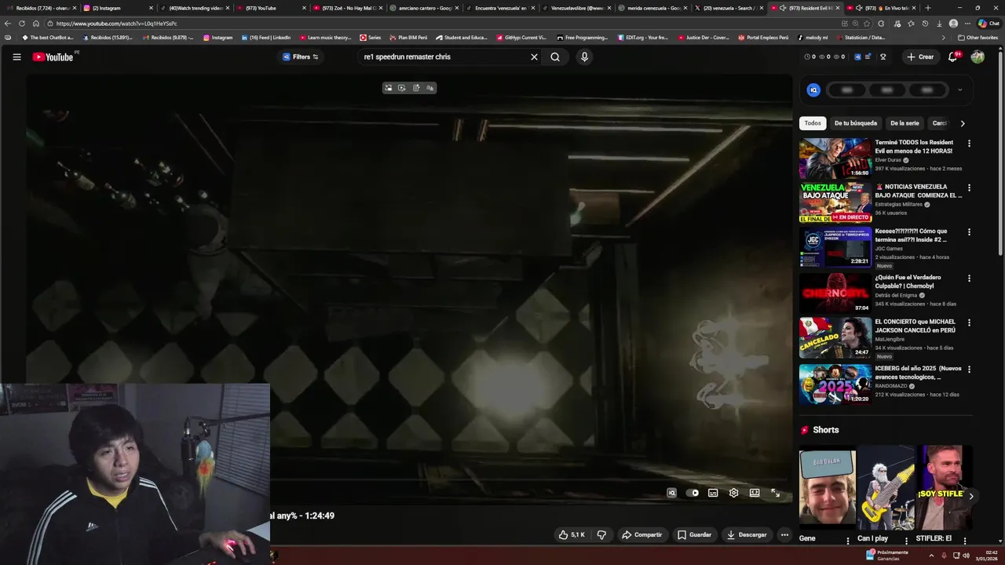Open the notifications bell
1005x565 pixels.
(x=953, y=56)
